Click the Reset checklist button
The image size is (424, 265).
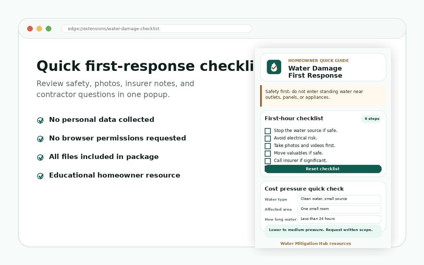(x=323, y=169)
